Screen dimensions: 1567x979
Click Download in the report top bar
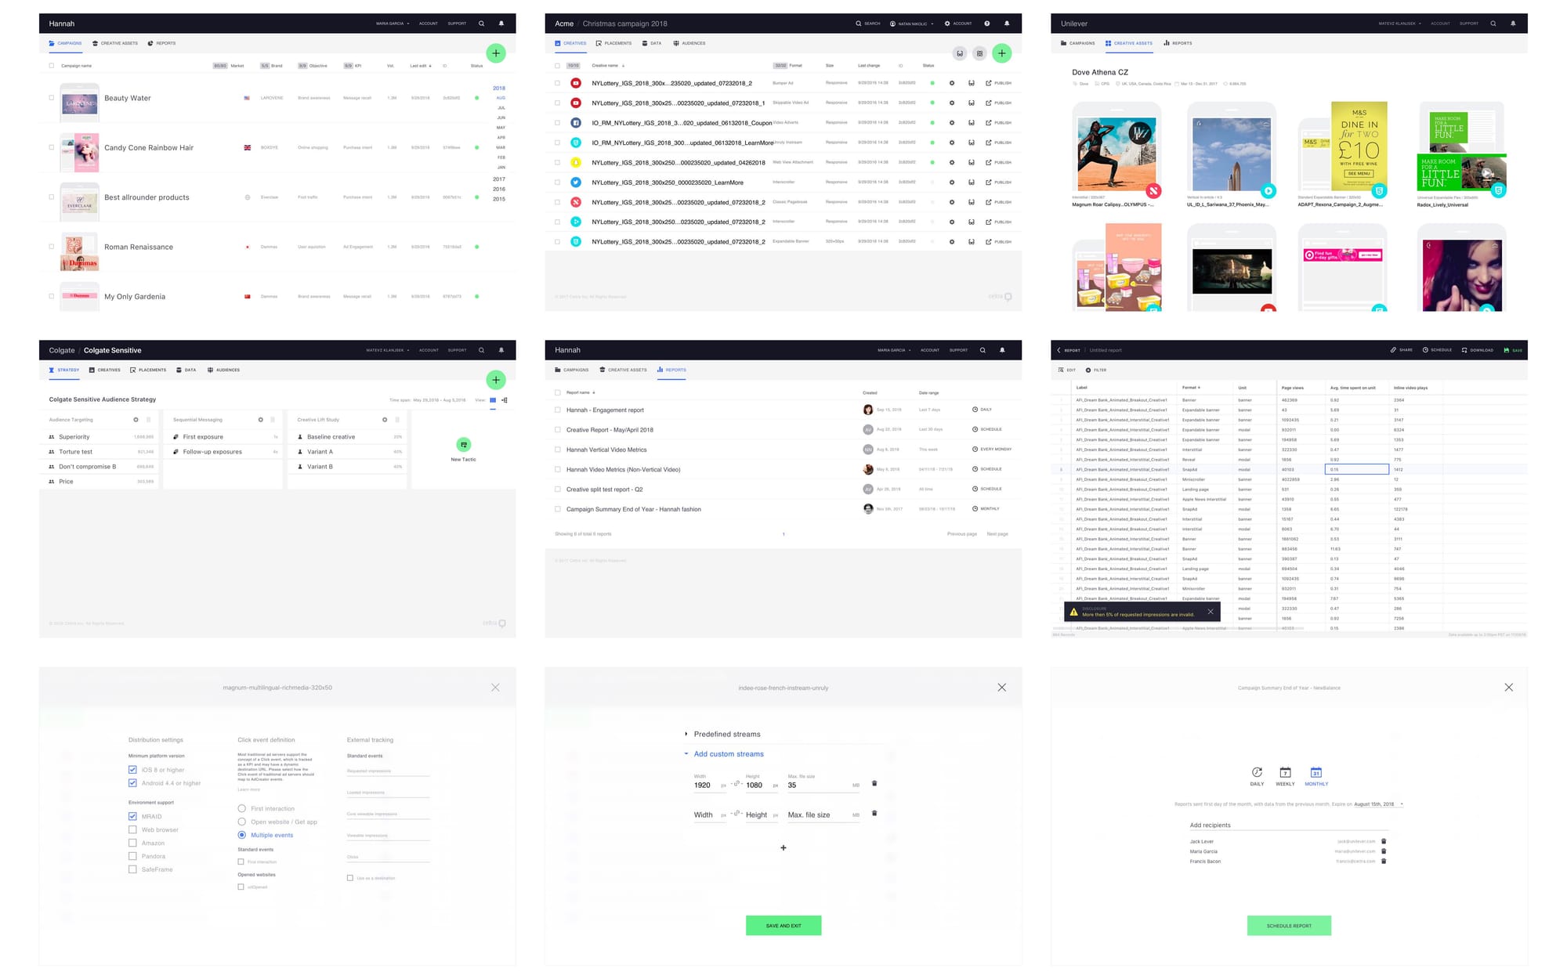tap(1477, 350)
